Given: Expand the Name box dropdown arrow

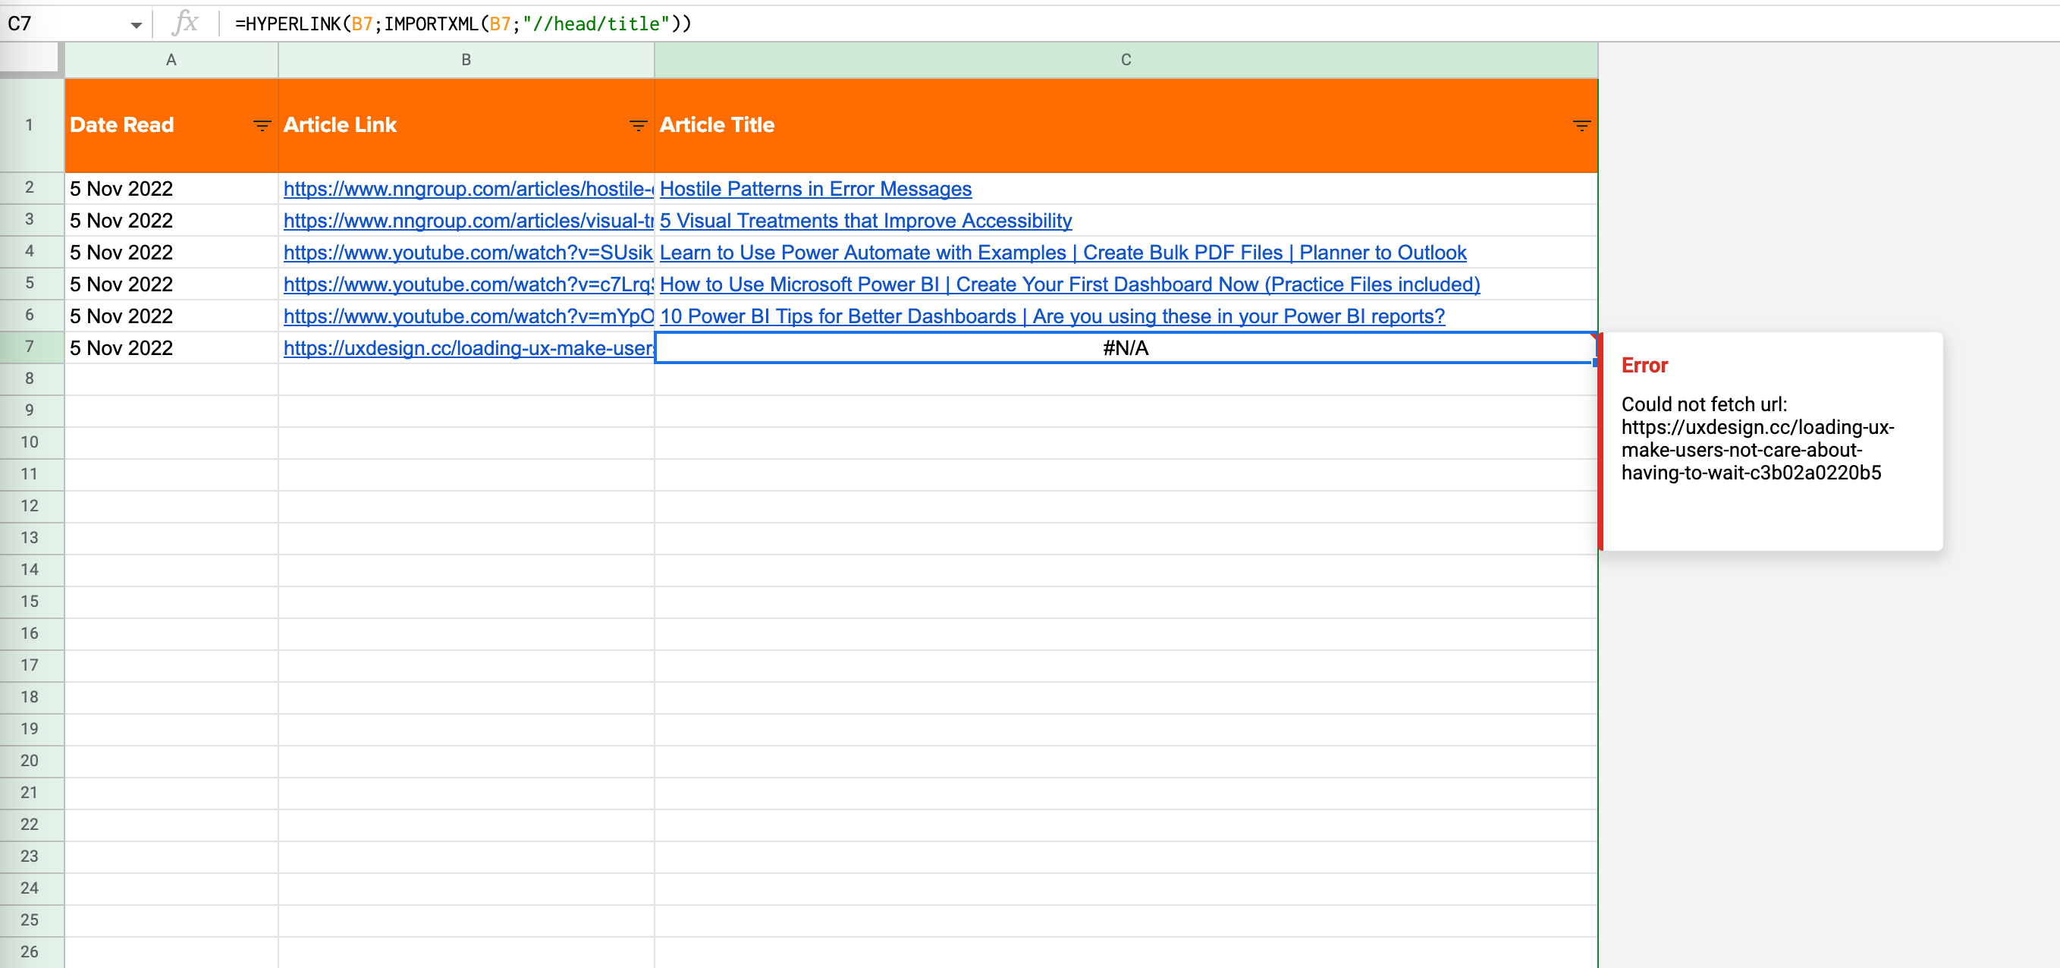Looking at the screenshot, I should pos(136,25).
